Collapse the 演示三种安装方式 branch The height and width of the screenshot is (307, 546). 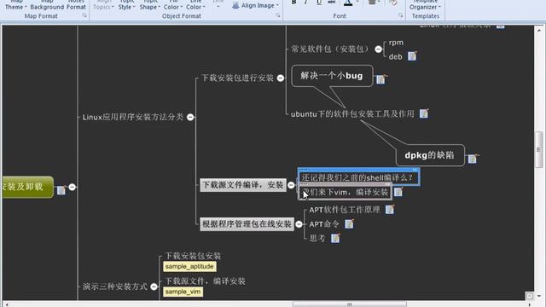[154, 287]
